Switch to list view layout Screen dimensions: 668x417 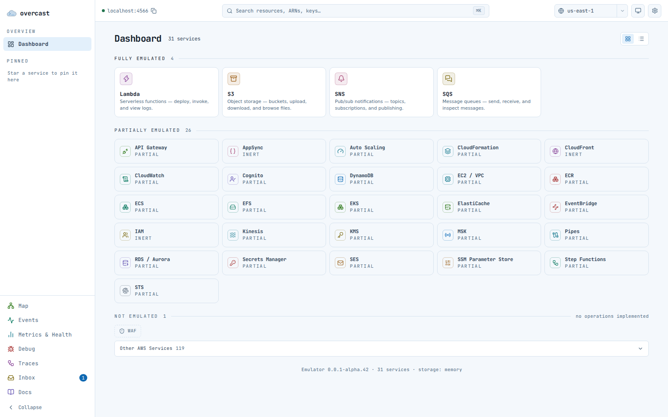coord(641,39)
